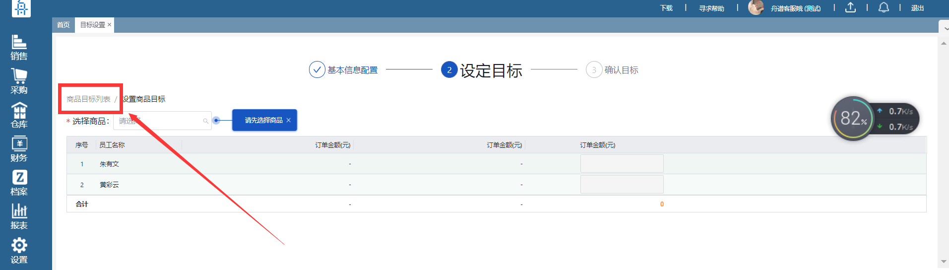Image resolution: width=949 pixels, height=270 pixels.
Task: Dismiss the 请先选择商品 tooltip
Action: click(288, 120)
